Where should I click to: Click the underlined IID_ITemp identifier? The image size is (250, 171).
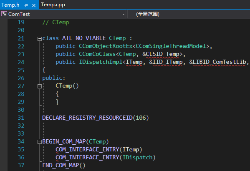[167, 62]
